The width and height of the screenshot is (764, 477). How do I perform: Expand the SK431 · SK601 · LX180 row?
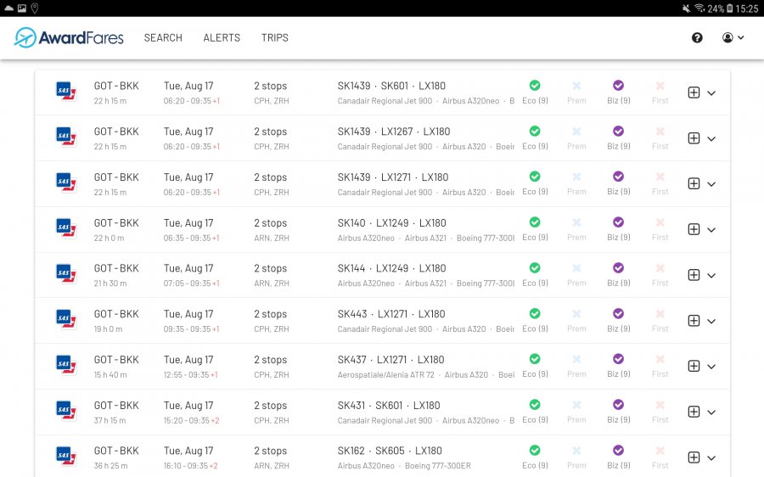click(x=711, y=412)
